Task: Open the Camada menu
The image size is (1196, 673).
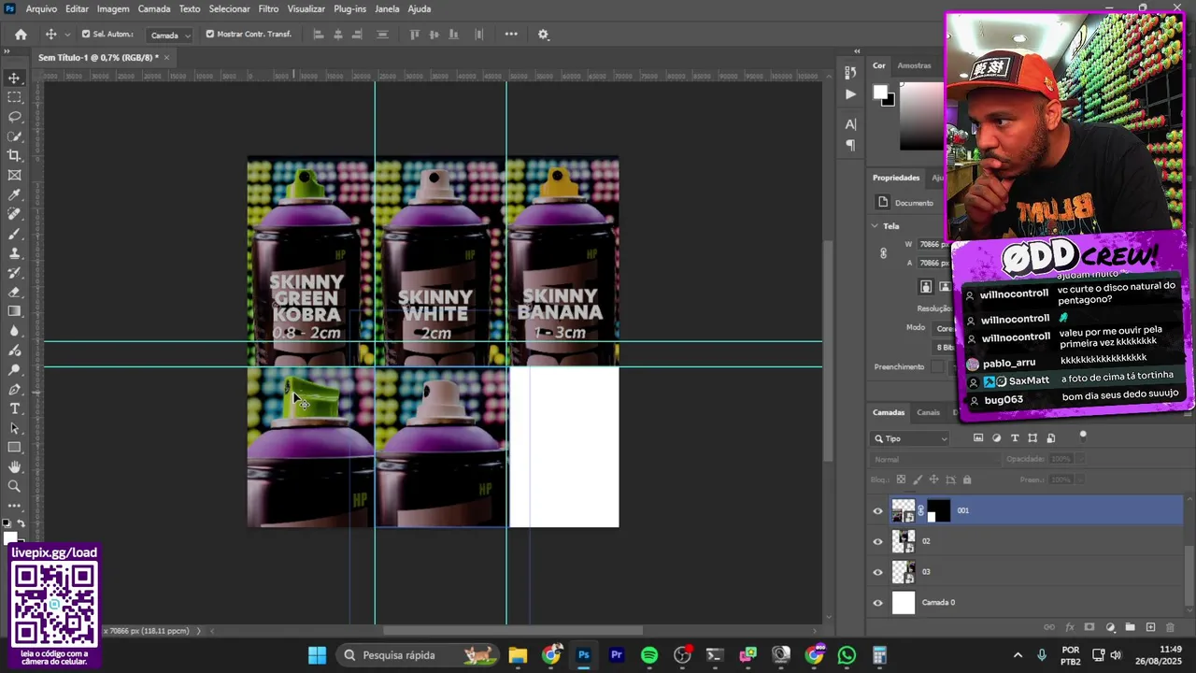Action: coord(154,8)
